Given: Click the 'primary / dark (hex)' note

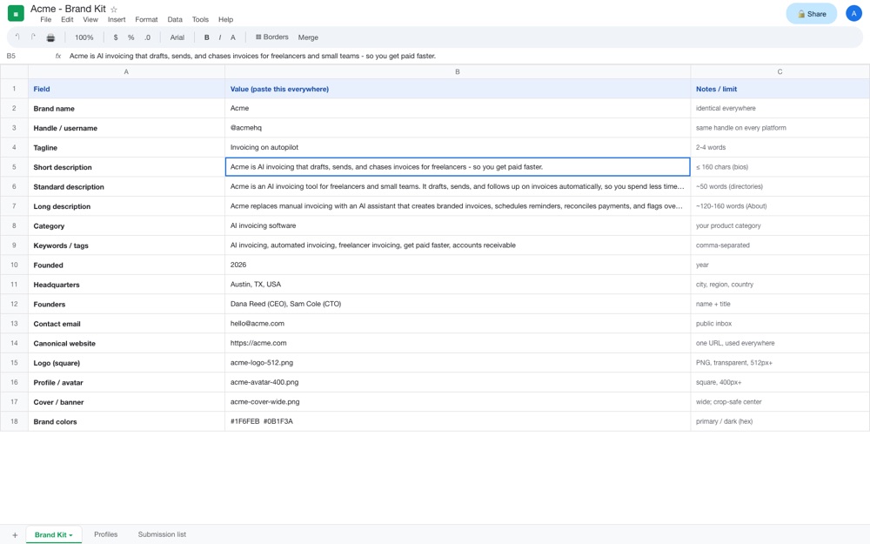Looking at the screenshot, I should pos(780,421).
